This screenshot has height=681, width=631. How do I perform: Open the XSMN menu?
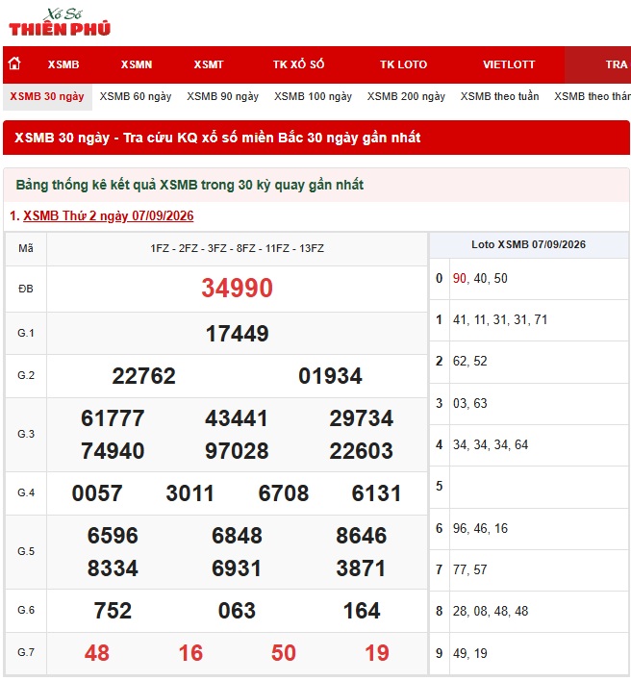[137, 64]
